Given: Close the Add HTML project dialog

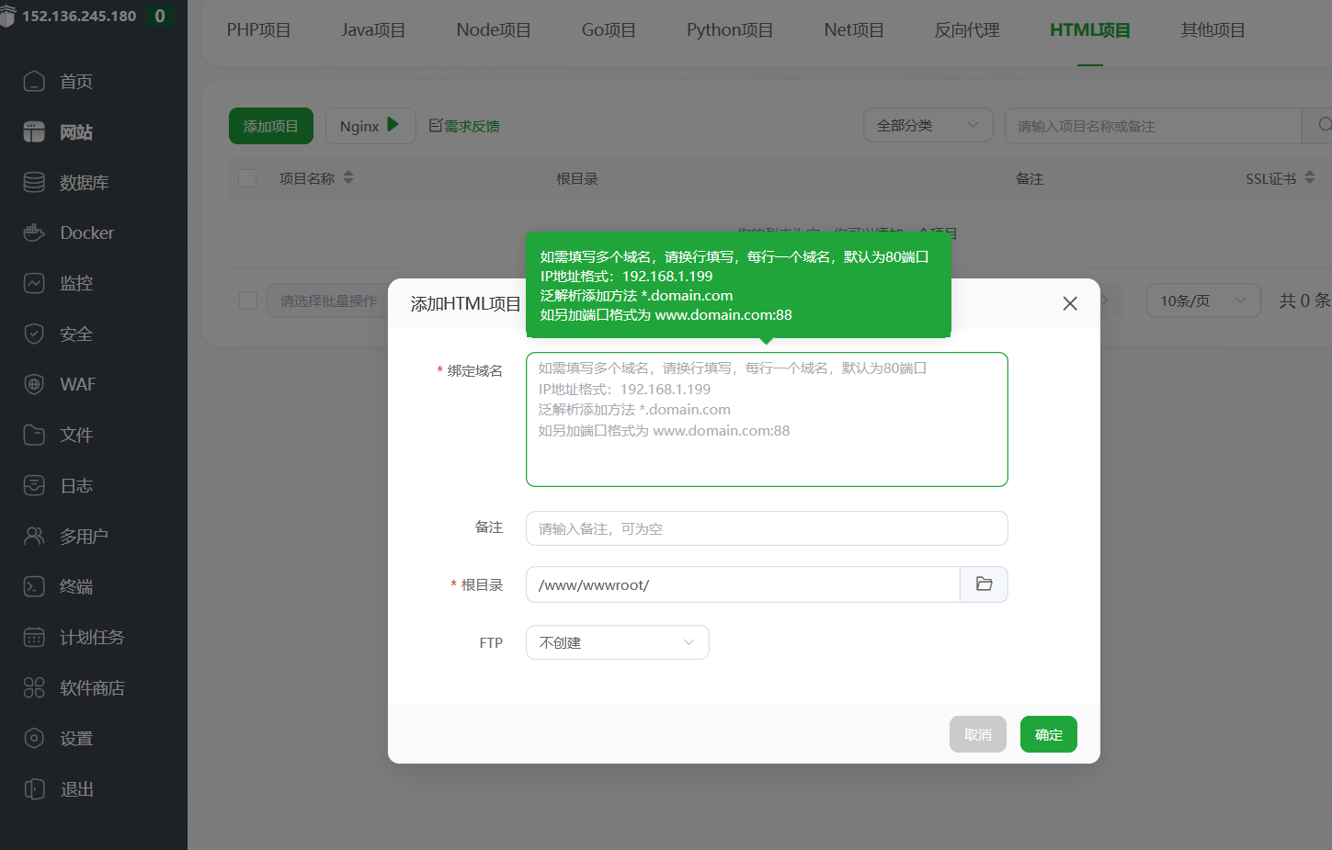Looking at the screenshot, I should 1070,303.
